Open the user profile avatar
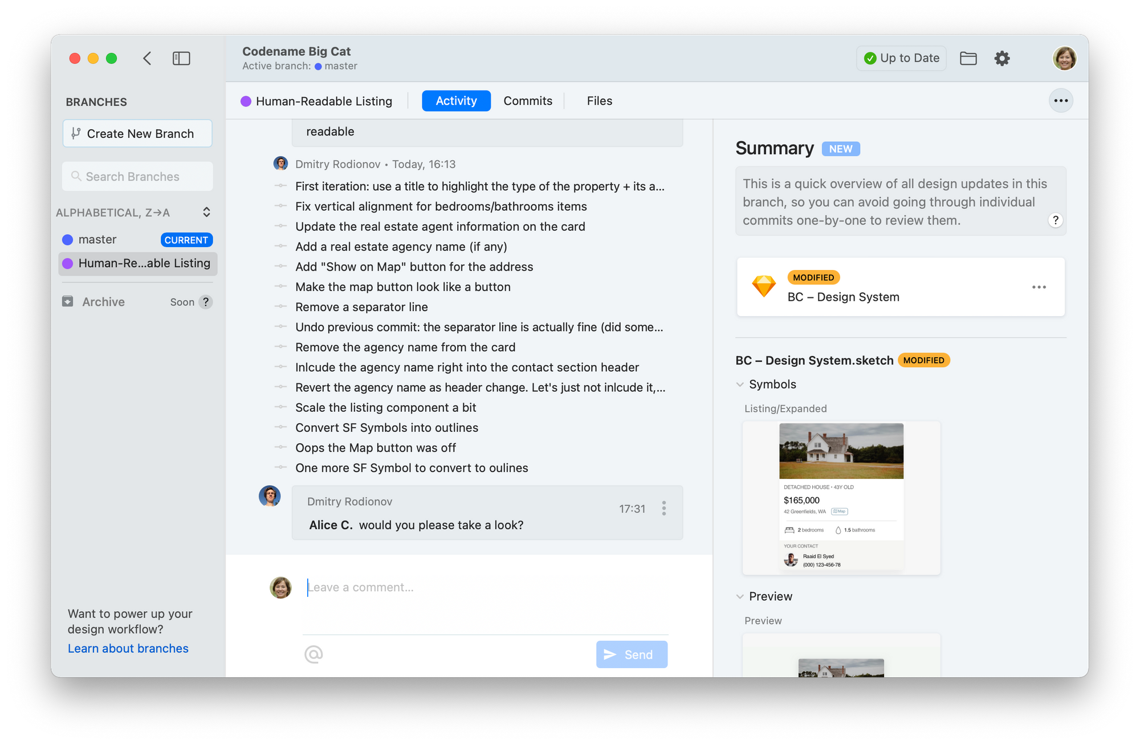The height and width of the screenshot is (745, 1140). tap(1064, 58)
